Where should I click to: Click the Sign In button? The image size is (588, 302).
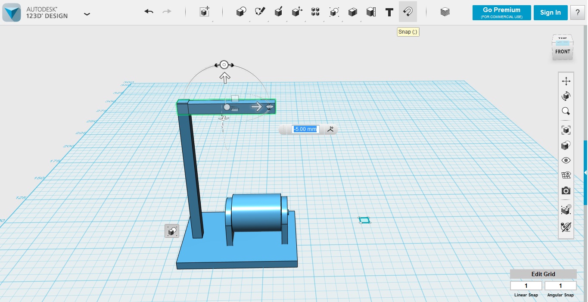(550, 12)
